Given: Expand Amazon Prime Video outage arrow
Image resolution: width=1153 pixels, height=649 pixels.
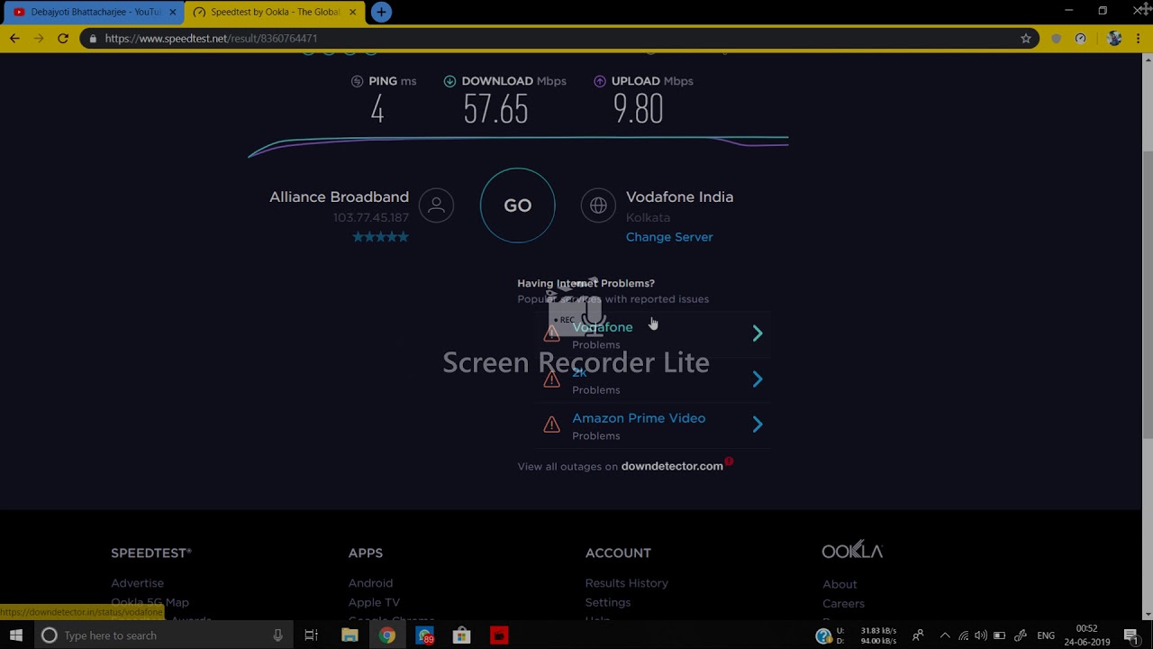Looking at the screenshot, I should (758, 425).
